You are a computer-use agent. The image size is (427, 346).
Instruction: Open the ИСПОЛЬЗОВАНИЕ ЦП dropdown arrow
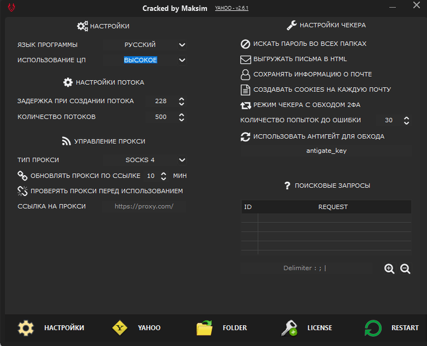182,60
